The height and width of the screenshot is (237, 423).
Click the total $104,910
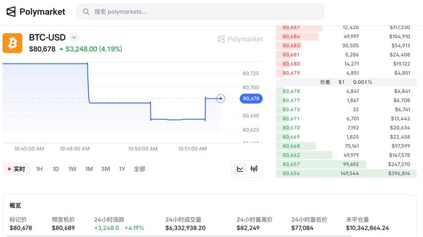click(399, 36)
